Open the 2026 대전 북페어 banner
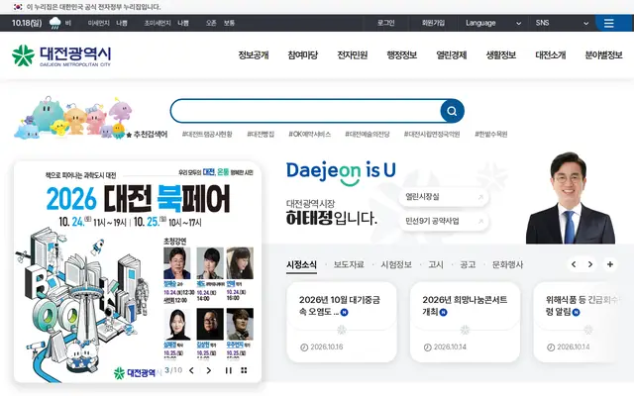This screenshot has width=634, height=396. [x=138, y=272]
